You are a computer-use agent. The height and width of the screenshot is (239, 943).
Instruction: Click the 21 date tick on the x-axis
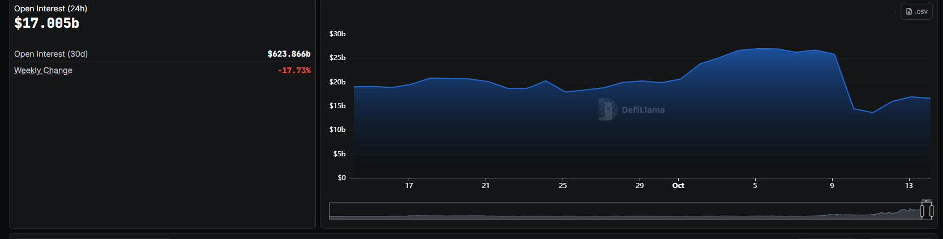coord(486,186)
